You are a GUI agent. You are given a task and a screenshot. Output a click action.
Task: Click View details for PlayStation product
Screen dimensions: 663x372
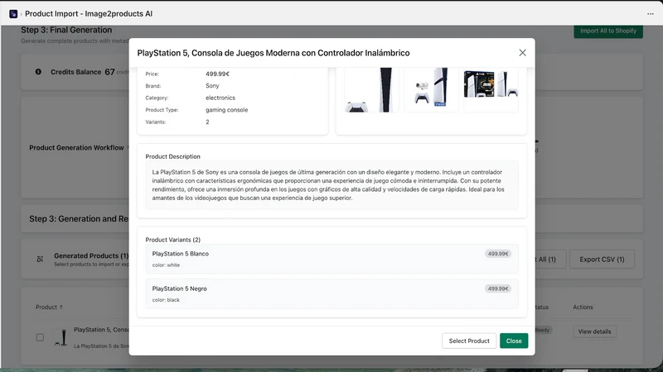pyautogui.click(x=594, y=331)
